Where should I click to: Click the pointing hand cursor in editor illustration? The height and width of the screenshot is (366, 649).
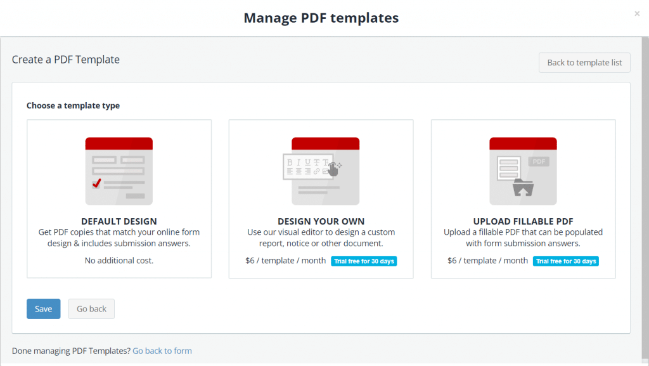pos(333,167)
